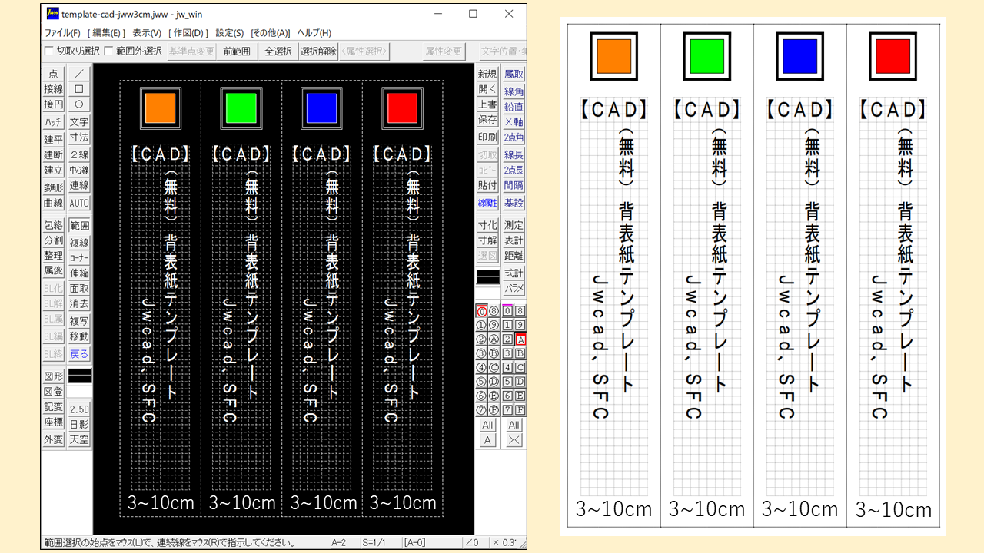This screenshot has height=553, width=984.
Task: Click the 2.5D tool button
Action: (79, 409)
